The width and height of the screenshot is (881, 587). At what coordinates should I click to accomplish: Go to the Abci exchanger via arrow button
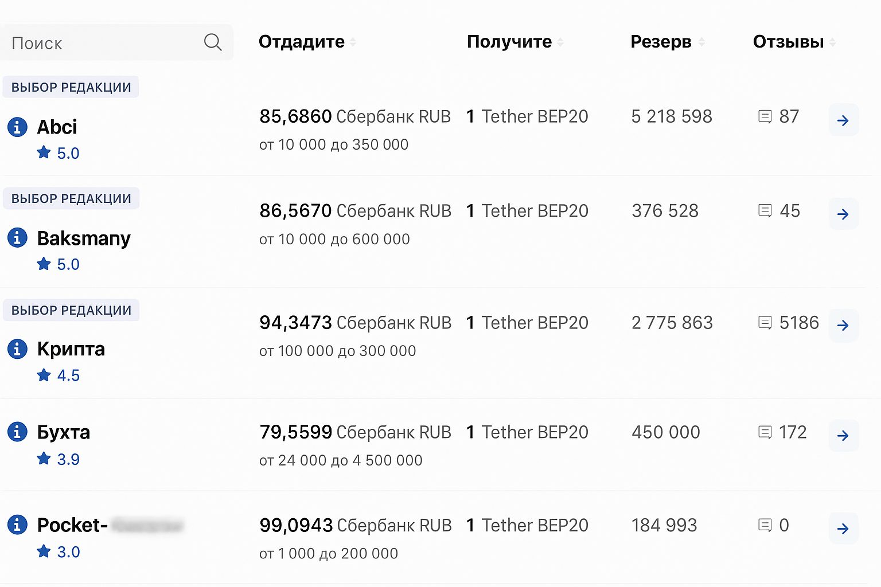pyautogui.click(x=843, y=120)
